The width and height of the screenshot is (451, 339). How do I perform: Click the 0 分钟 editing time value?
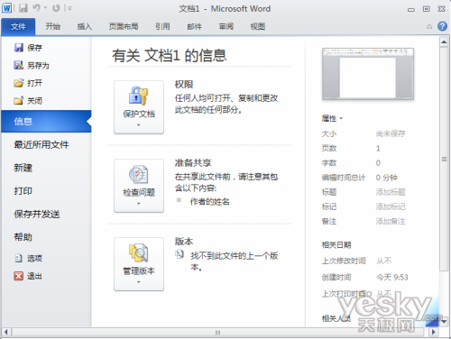coord(387,178)
